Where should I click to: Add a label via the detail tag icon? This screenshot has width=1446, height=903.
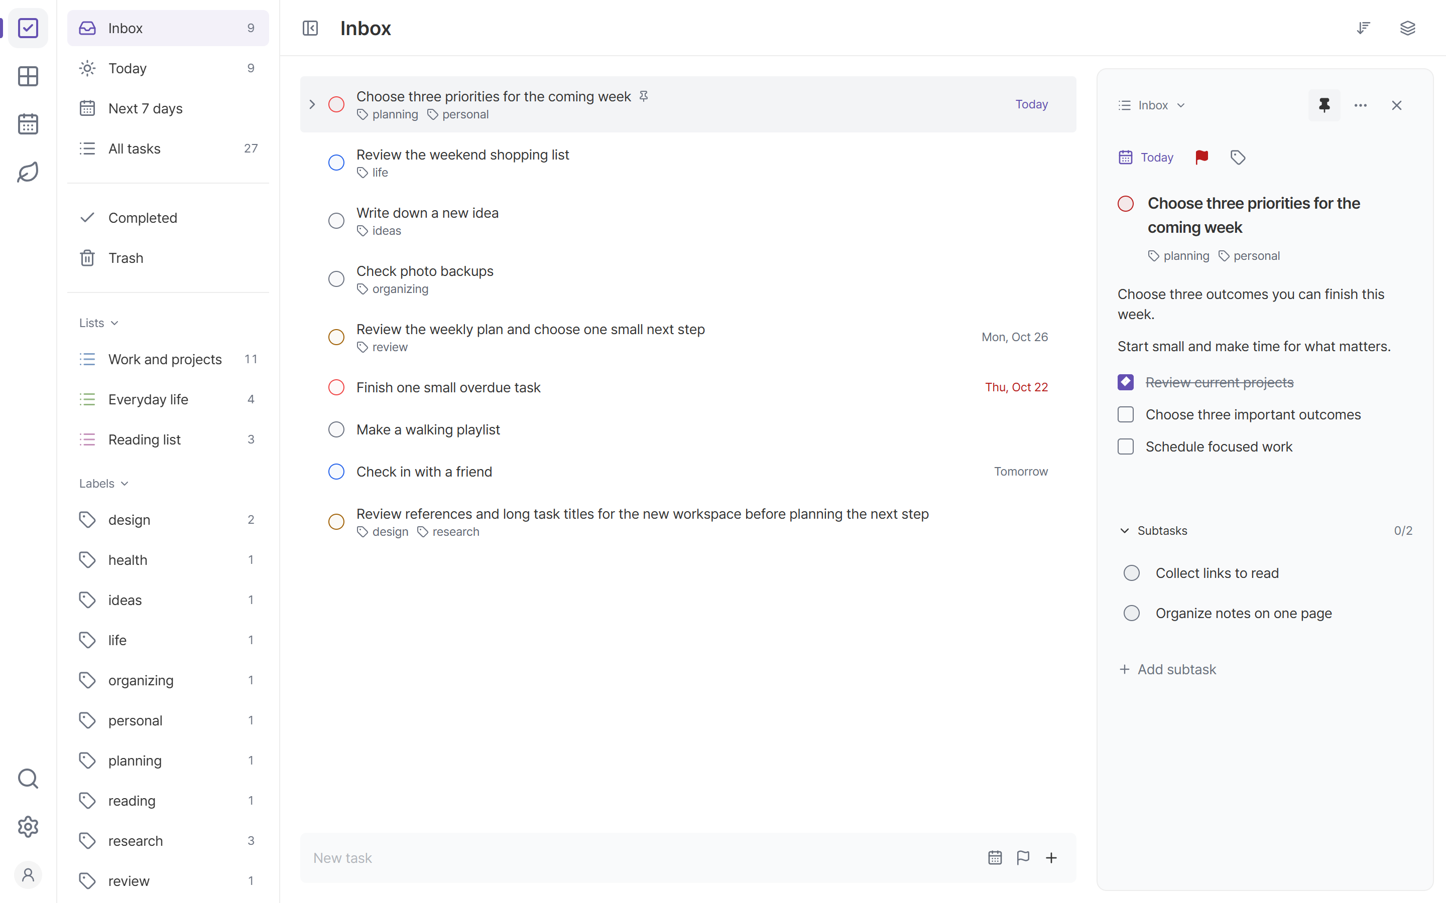[1238, 157]
